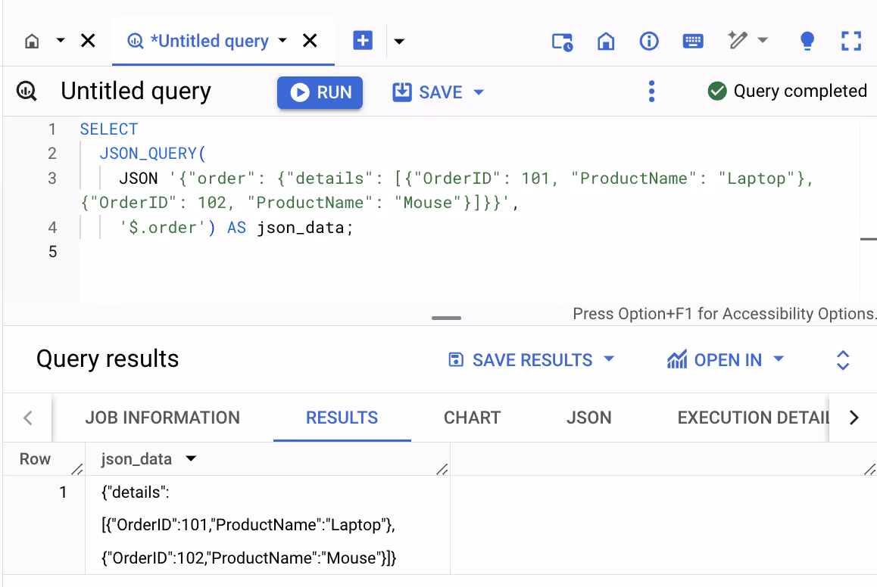Open the SAVE dropdown arrow
The height and width of the screenshot is (587, 877).
pos(479,92)
